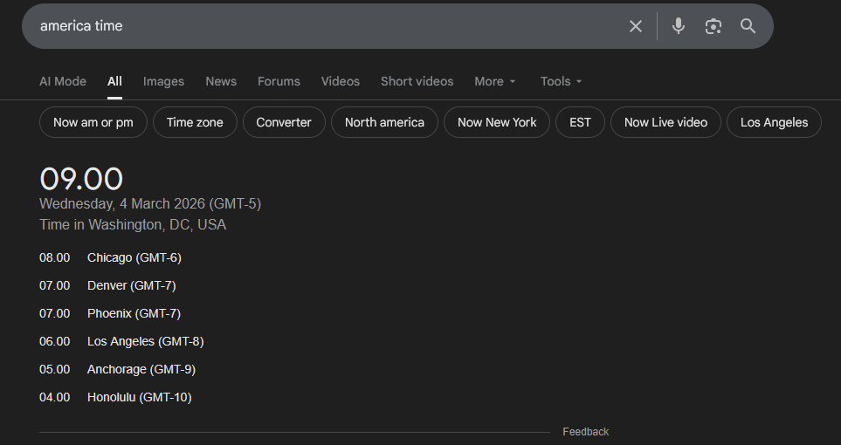
Task: Select the 'Los Angeles' suggestion chip
Action: coord(774,122)
